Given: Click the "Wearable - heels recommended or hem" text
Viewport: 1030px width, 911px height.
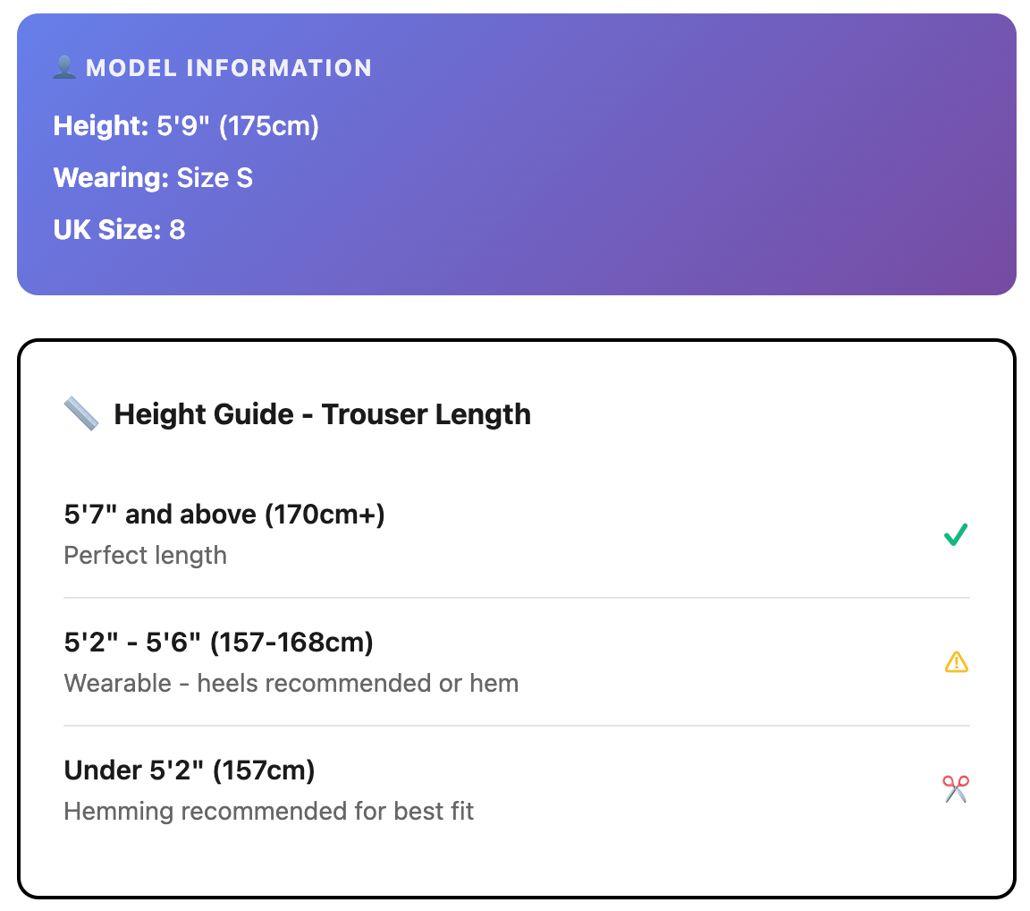Looking at the screenshot, I should coord(291,684).
